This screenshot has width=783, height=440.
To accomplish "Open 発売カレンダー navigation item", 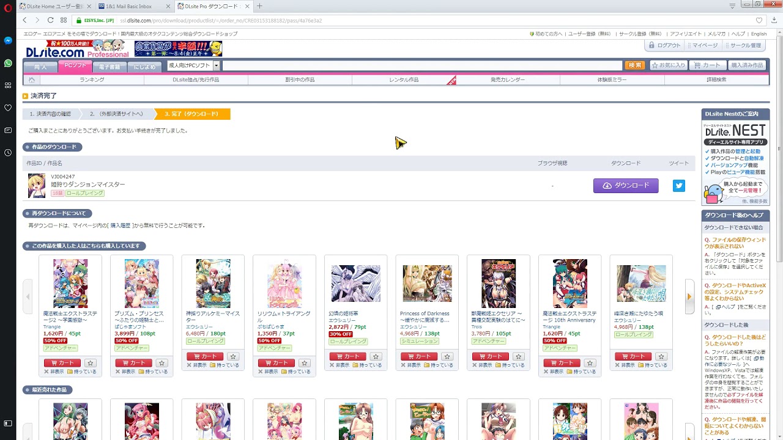I will click(x=508, y=79).
